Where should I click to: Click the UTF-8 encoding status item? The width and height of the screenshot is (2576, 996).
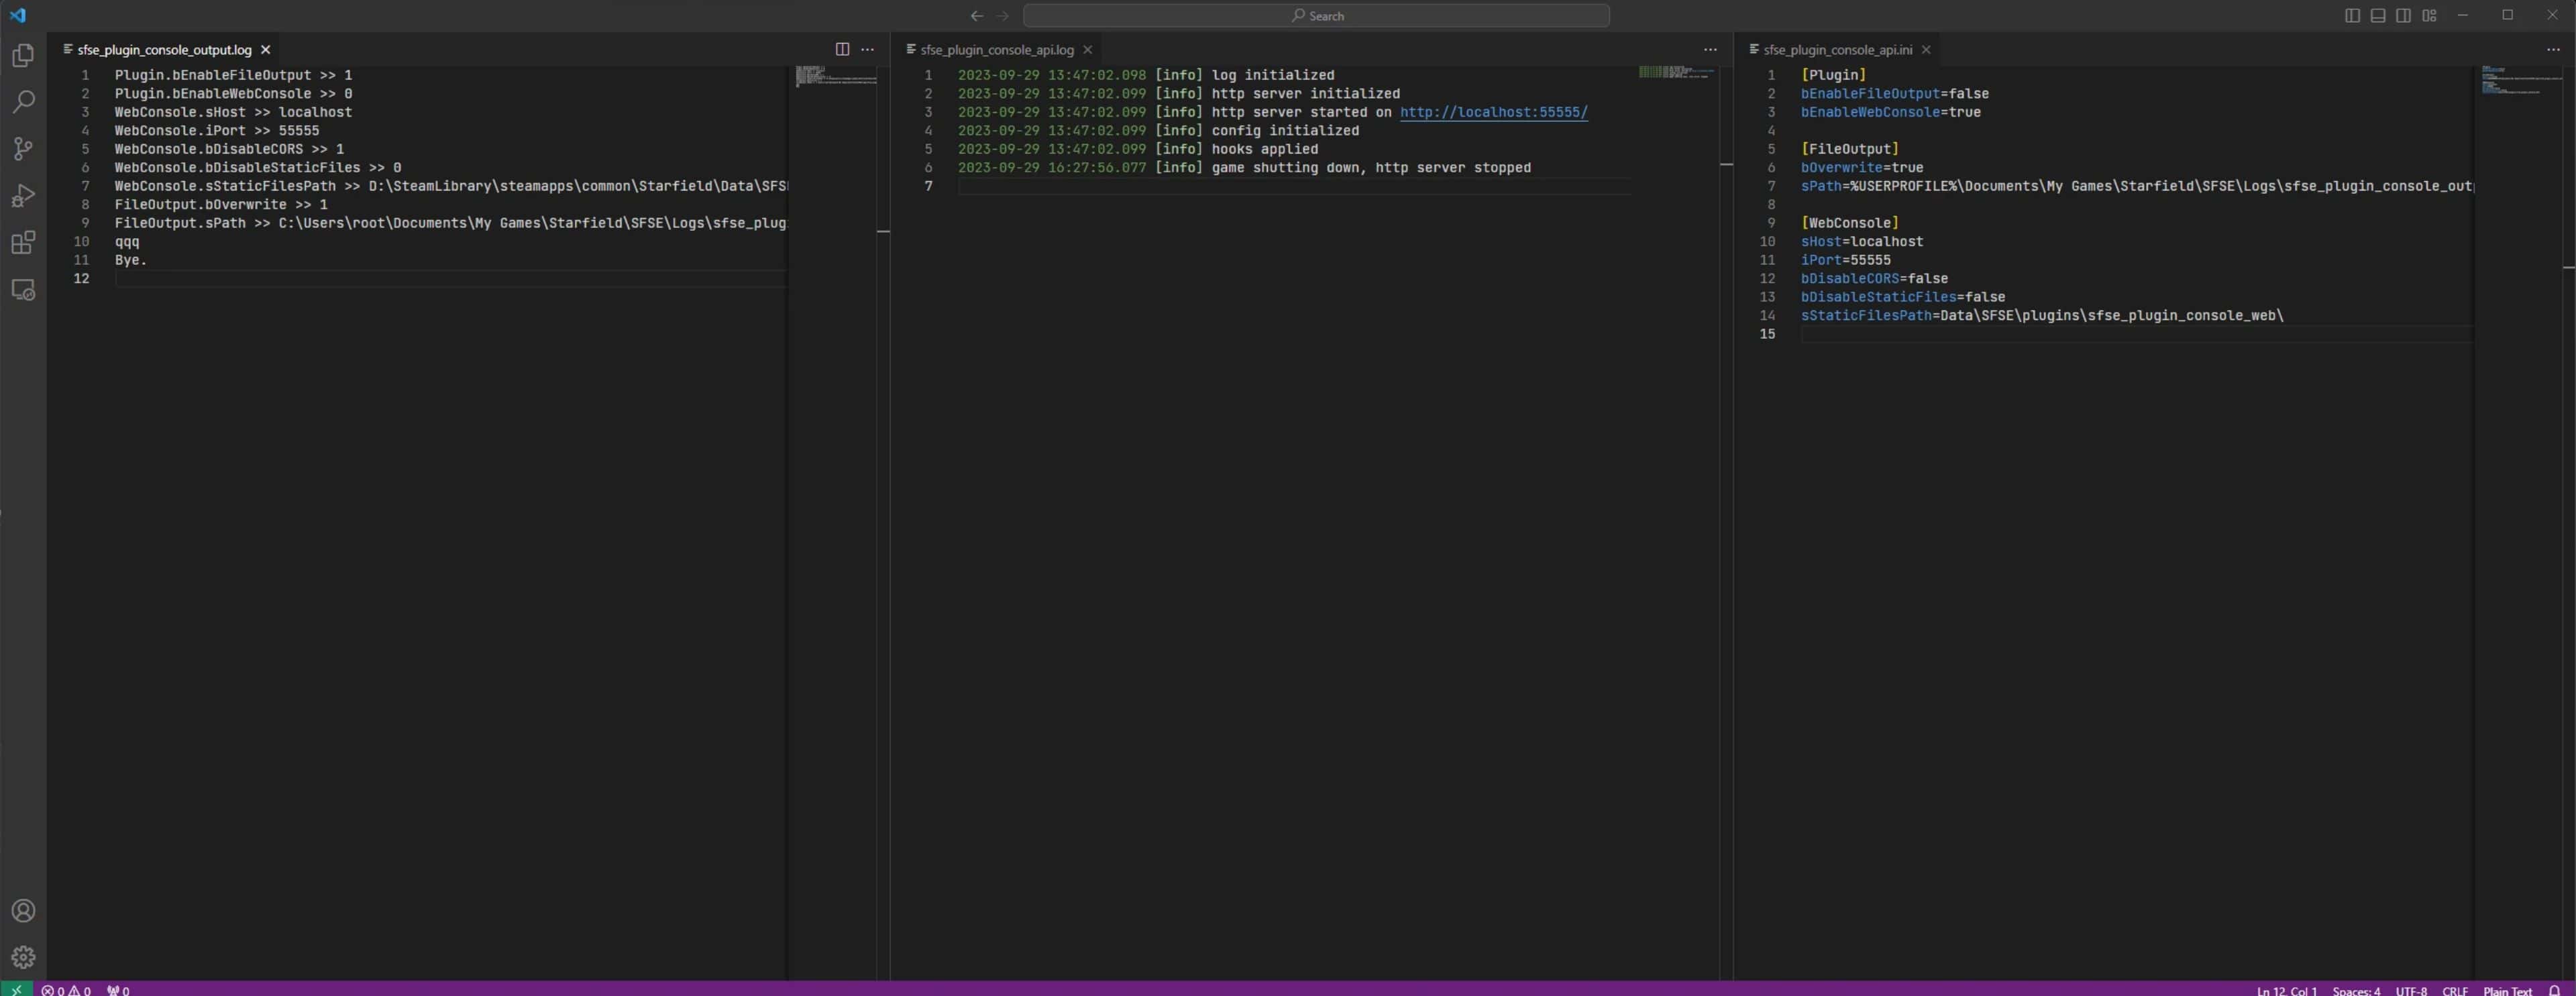click(x=2411, y=990)
